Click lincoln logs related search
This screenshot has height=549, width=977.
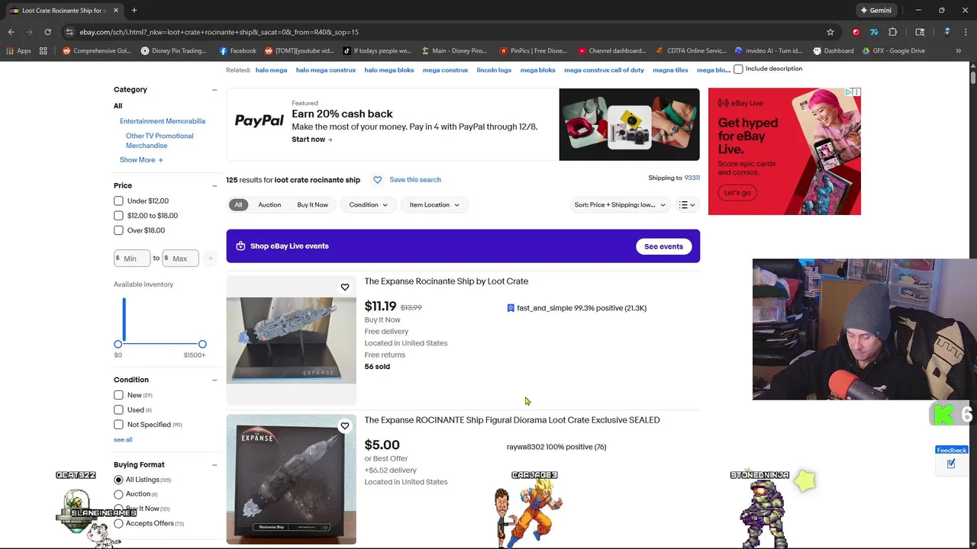coord(494,70)
